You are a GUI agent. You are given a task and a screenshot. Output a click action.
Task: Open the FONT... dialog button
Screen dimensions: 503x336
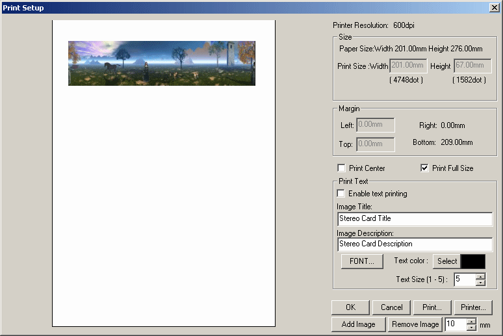[x=362, y=261]
